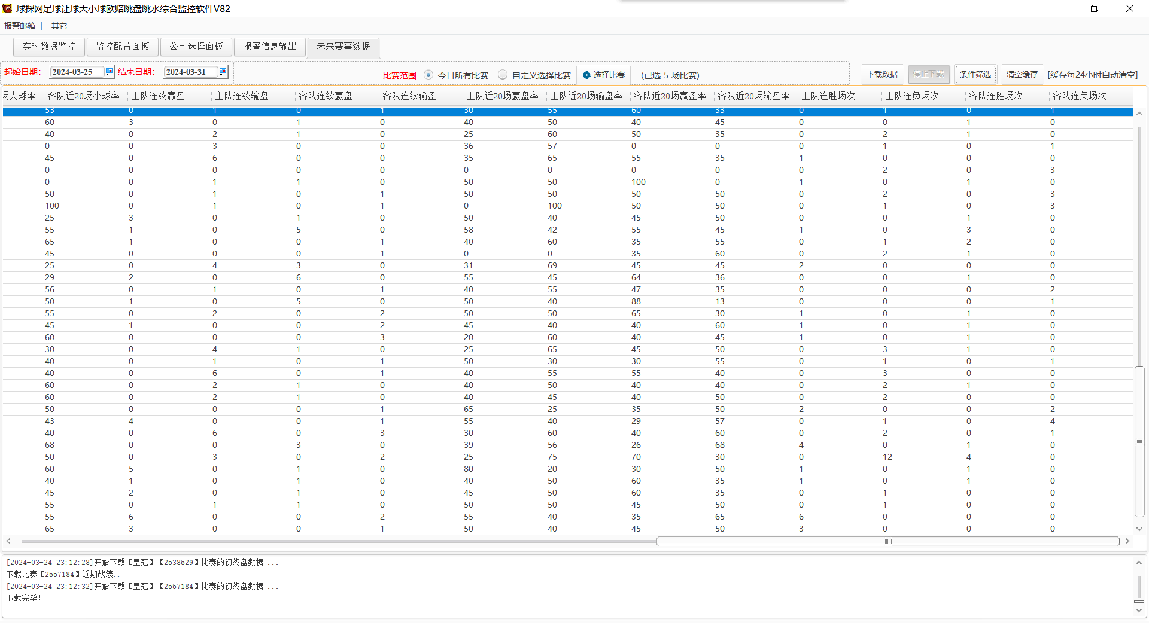Open the 报警邮箱 menu
Viewport: 1149px width, 623px height.
[20, 26]
